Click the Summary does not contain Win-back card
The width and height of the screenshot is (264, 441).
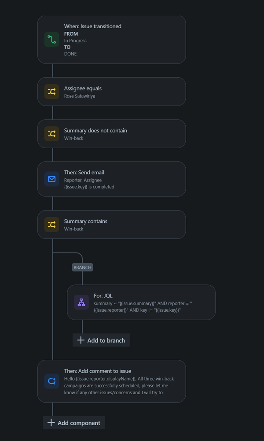pos(111,134)
